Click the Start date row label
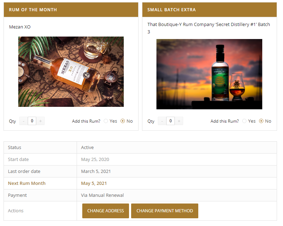Image resolution: width=283 pixels, height=226 pixels. tap(18, 159)
